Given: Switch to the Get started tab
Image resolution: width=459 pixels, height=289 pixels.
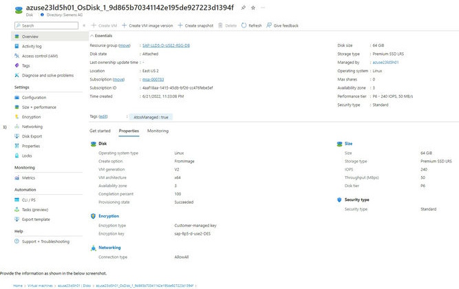Looking at the screenshot, I should pyautogui.click(x=100, y=131).
